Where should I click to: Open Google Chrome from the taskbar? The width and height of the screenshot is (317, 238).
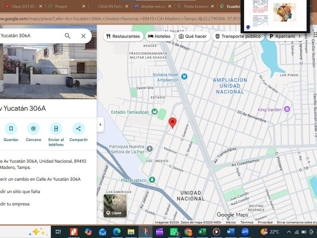point(188,232)
